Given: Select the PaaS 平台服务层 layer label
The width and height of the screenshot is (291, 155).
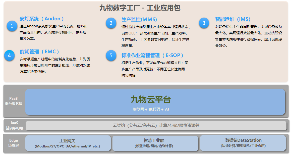Looking at the screenshot, I should tap(14, 101).
